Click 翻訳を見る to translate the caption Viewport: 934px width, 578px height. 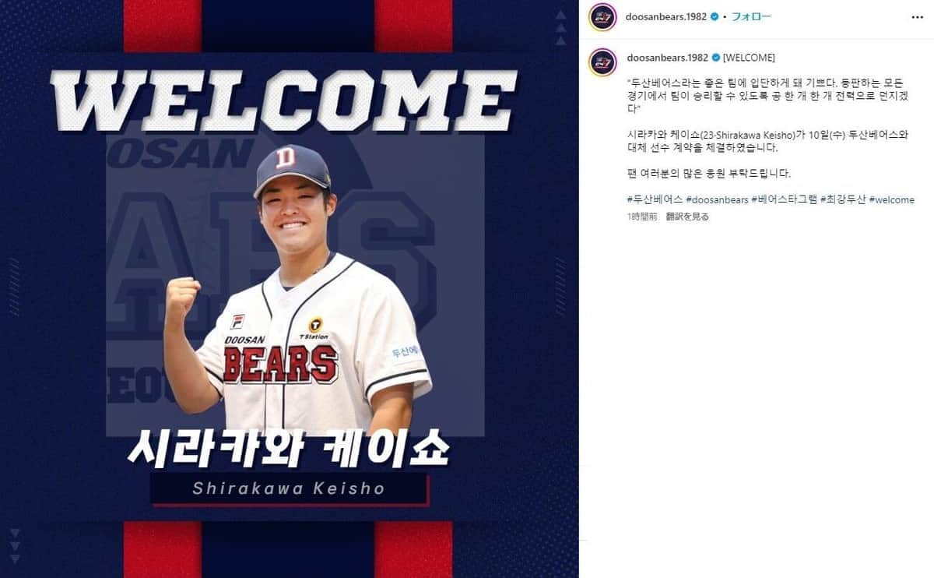pos(687,217)
